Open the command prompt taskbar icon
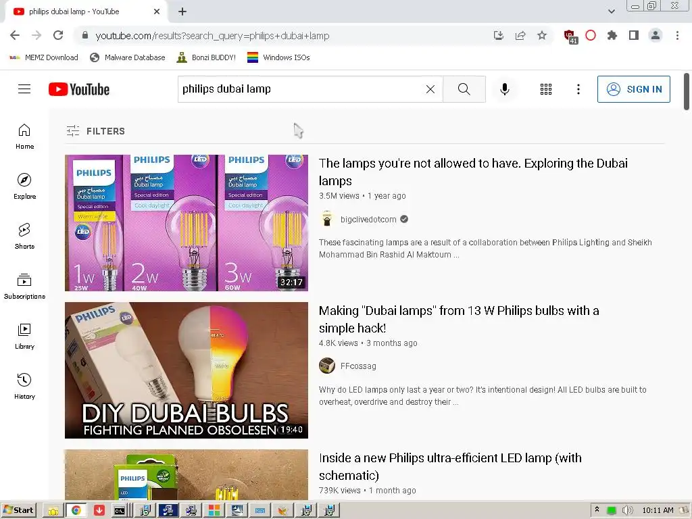The height and width of the screenshot is (519, 692). (120, 511)
